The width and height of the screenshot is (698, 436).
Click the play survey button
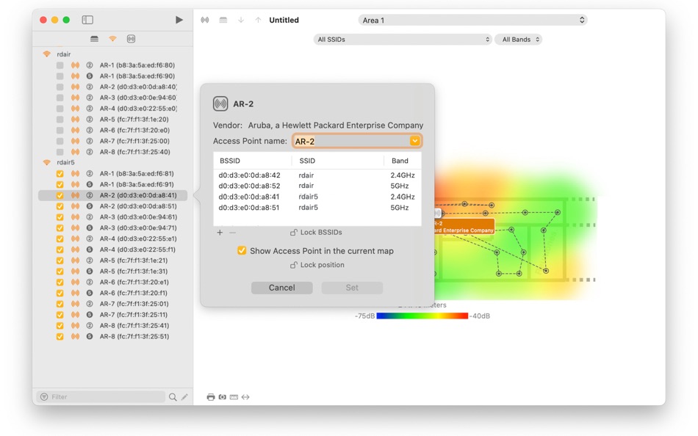tap(179, 20)
